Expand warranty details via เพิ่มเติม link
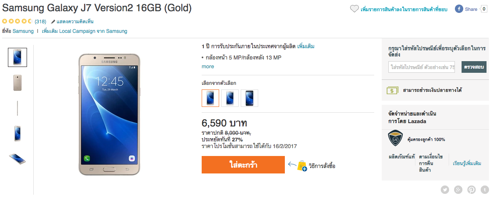Image resolution: width=494 pixels, height=198 pixels. pos(306,46)
